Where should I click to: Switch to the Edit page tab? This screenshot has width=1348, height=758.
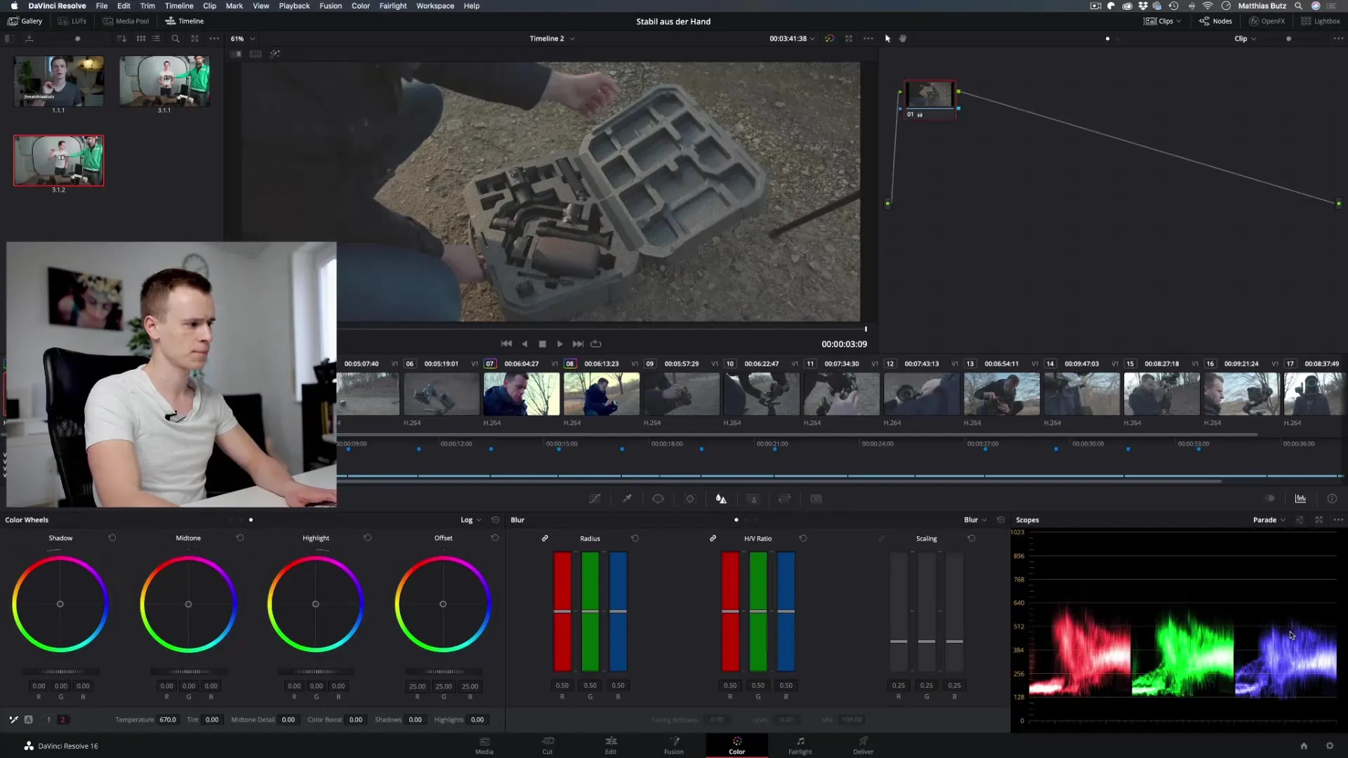611,745
